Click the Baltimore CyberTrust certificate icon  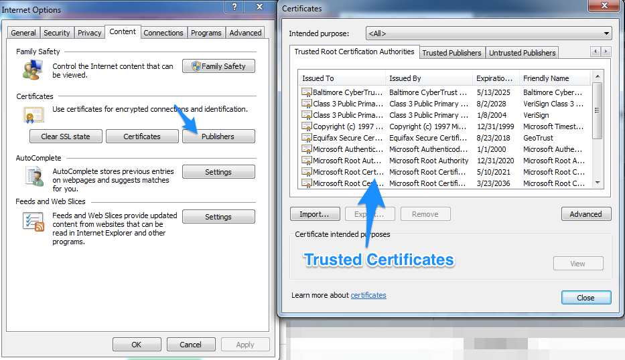pyautogui.click(x=307, y=92)
